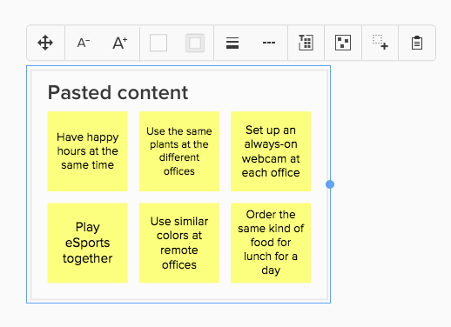The width and height of the screenshot is (451, 327).
Task: Increase font size with A+ icon
Action: [x=120, y=43]
